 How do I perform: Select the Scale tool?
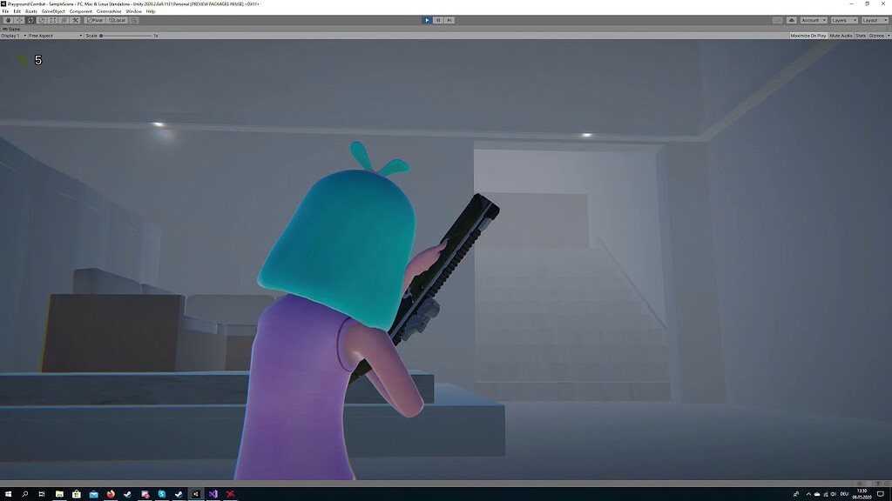point(42,20)
